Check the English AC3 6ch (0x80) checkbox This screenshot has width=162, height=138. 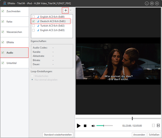pos(33,17)
